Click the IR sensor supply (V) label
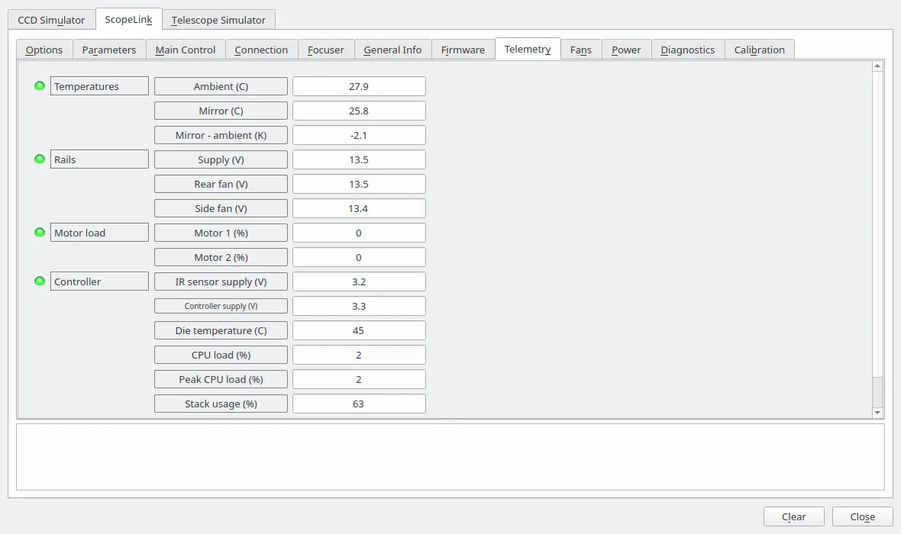The width and height of the screenshot is (901, 534). click(x=221, y=281)
